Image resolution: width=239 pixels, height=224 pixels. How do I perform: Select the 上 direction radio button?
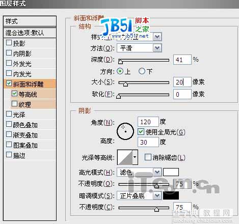click(x=120, y=71)
